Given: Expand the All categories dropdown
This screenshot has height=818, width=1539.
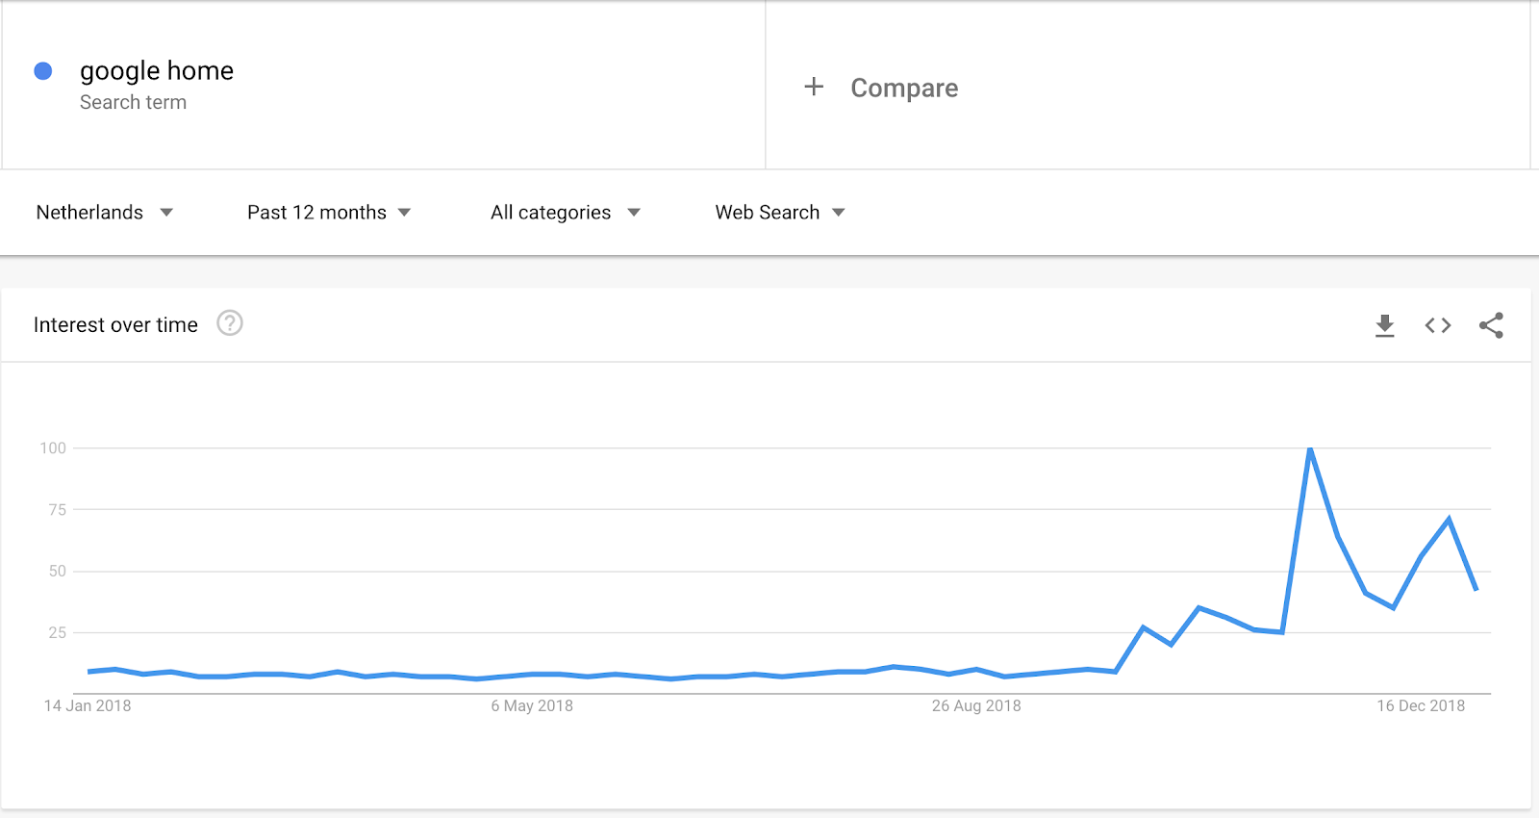Looking at the screenshot, I should coord(566,212).
